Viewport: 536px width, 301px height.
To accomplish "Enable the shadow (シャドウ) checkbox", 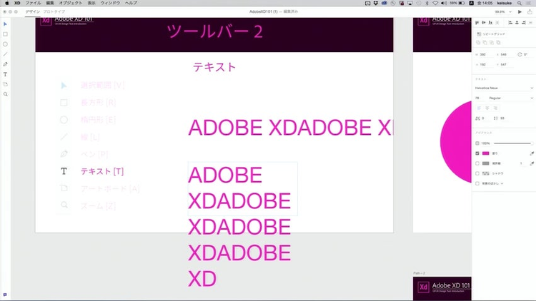I will tap(477, 173).
